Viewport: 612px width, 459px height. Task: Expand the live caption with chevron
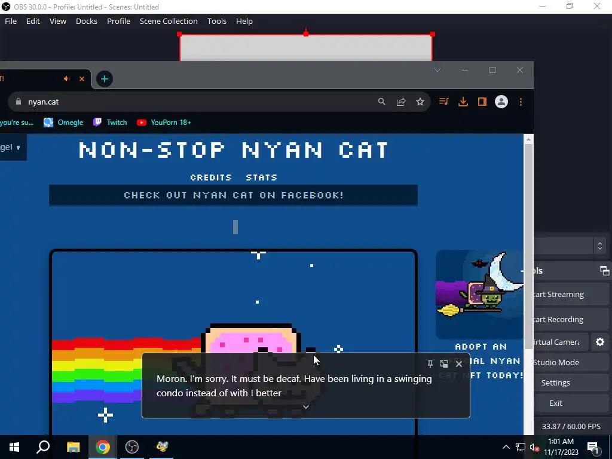point(306,407)
